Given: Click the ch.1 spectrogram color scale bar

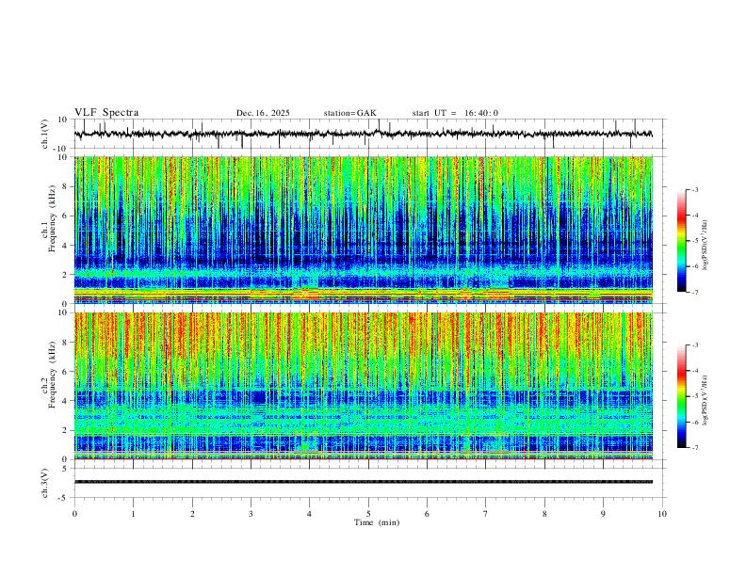Looking at the screenshot, I should pyautogui.click(x=681, y=241).
